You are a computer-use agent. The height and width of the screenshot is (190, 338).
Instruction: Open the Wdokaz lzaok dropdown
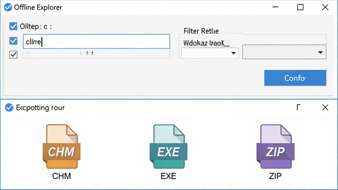point(210,53)
